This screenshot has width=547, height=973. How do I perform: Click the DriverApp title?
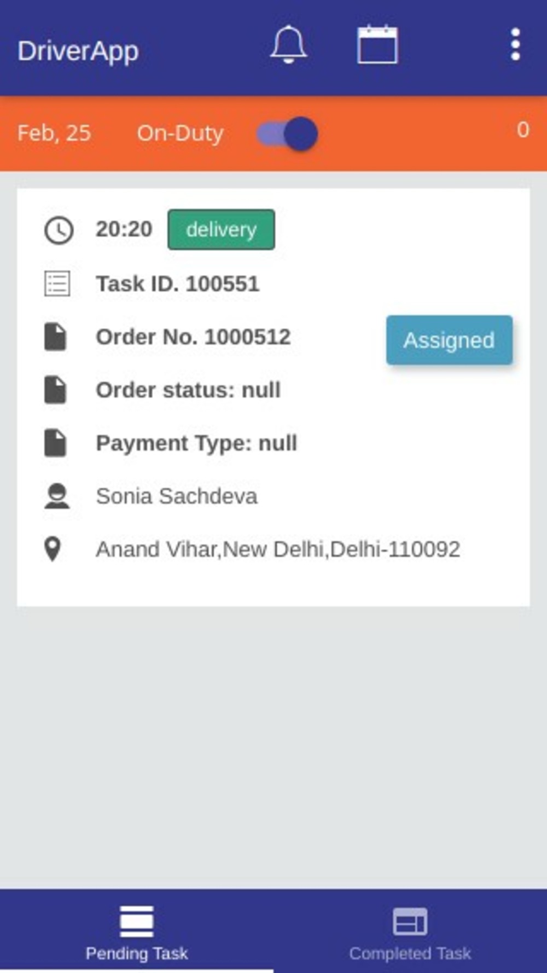click(78, 51)
